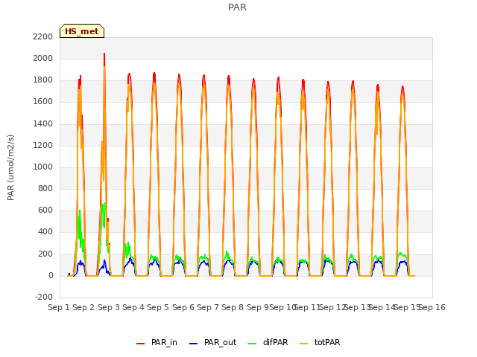Click the 2200 y-axis tick label

[x=43, y=36]
